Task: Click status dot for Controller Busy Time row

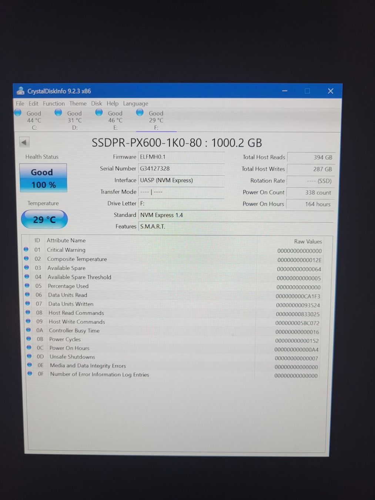Action: point(29,330)
